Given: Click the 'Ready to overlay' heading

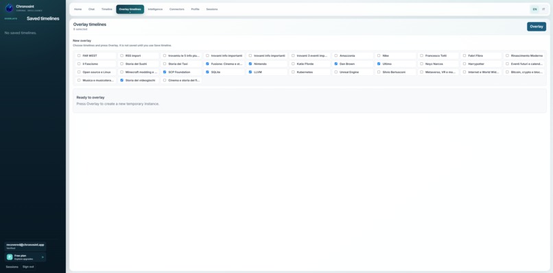Looking at the screenshot, I should coord(91,97).
